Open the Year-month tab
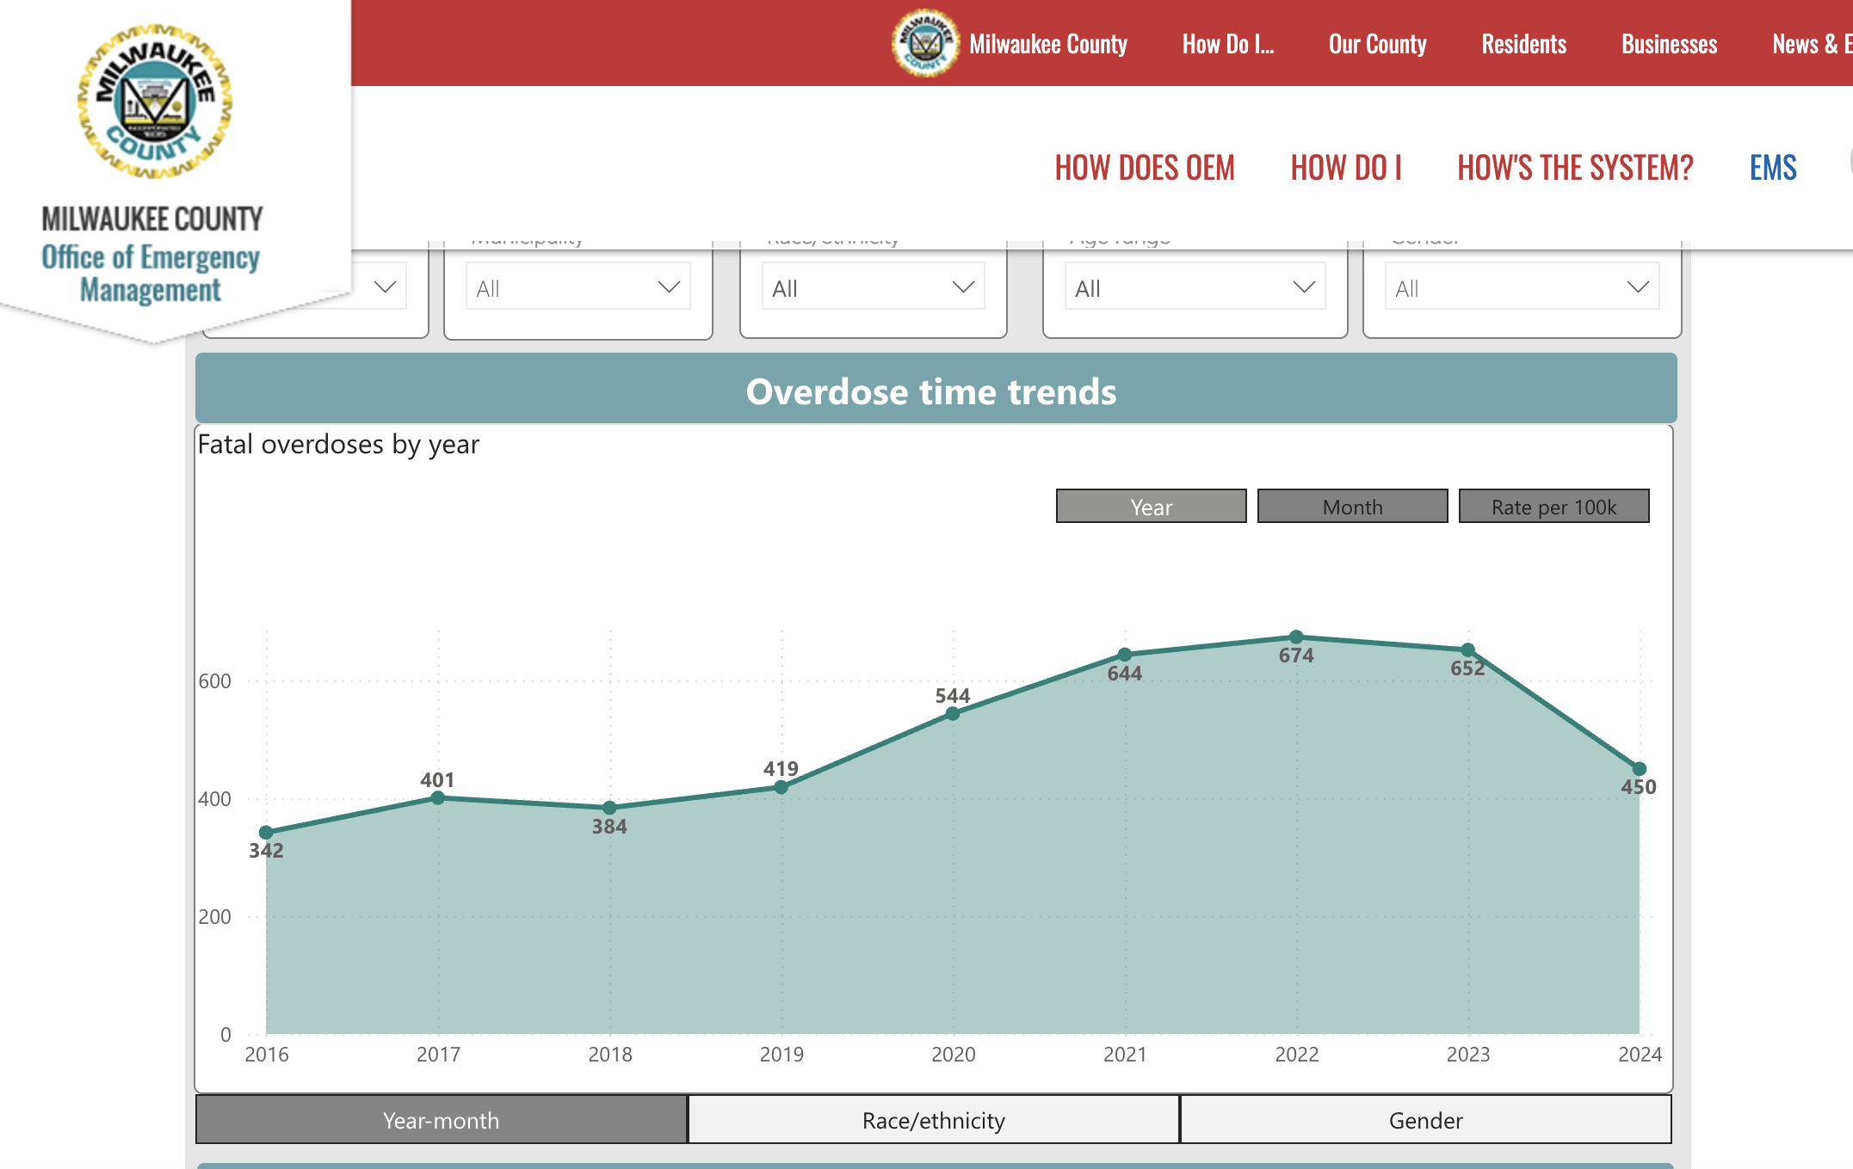The width and height of the screenshot is (1853, 1169). pos(441,1120)
